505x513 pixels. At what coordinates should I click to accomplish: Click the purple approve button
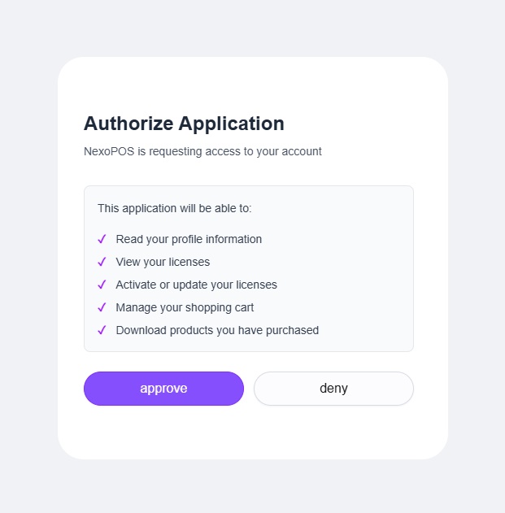point(163,389)
